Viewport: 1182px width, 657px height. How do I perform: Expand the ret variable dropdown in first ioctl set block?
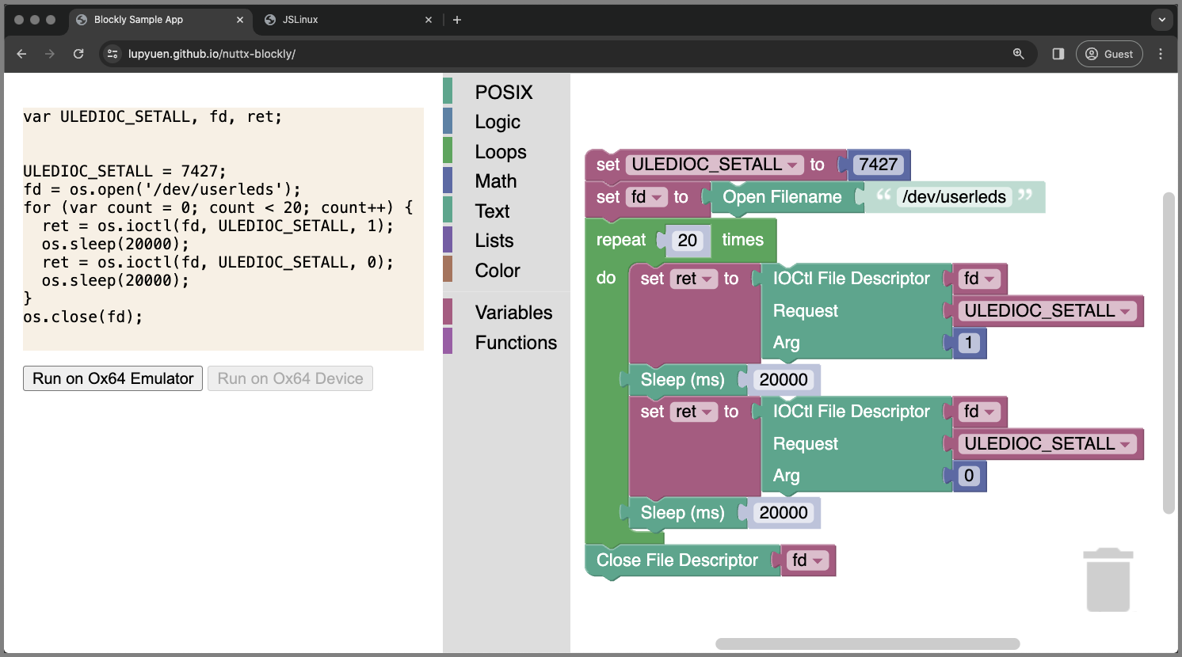click(707, 279)
